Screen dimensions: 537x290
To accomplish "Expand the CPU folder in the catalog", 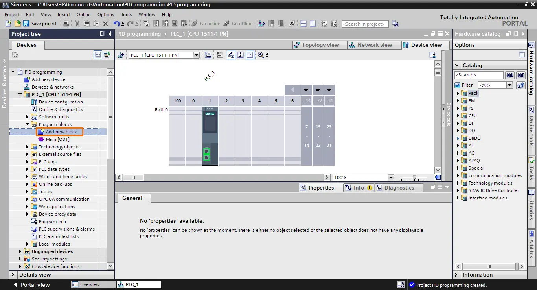I will point(458,116).
